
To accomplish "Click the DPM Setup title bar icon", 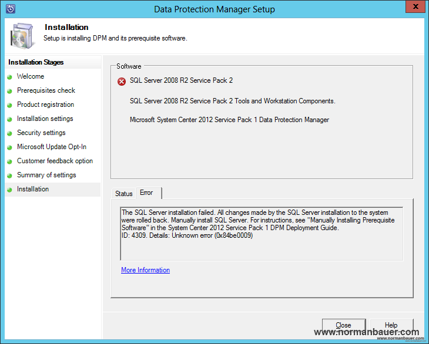I will pyautogui.click(x=11, y=9).
